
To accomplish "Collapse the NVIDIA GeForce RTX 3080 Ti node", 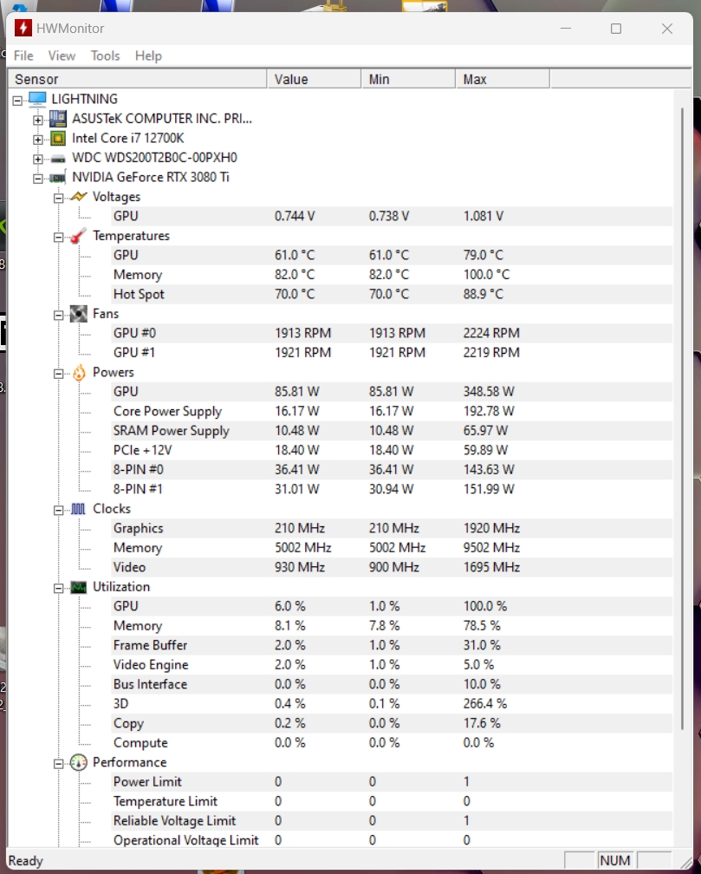I will pos(38,178).
